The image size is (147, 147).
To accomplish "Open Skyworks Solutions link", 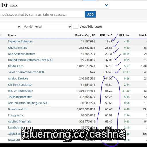I will pos(21,41).
